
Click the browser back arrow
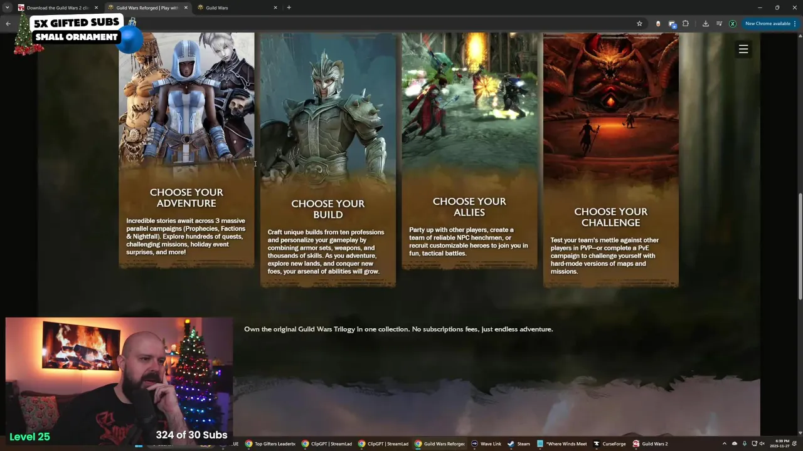pyautogui.click(x=8, y=24)
